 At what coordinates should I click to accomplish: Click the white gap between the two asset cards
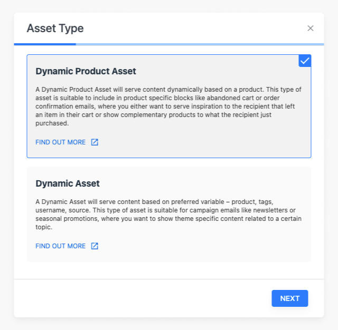[x=169, y=162]
